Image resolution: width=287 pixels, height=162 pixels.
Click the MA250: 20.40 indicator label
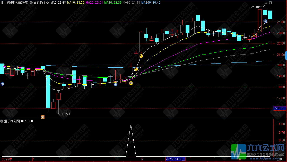coord(151,3)
